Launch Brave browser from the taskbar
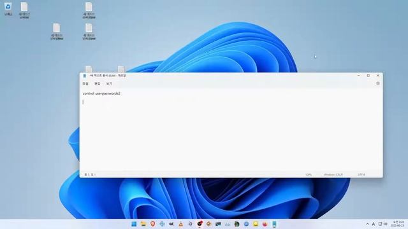408x229 pixels. click(153, 224)
